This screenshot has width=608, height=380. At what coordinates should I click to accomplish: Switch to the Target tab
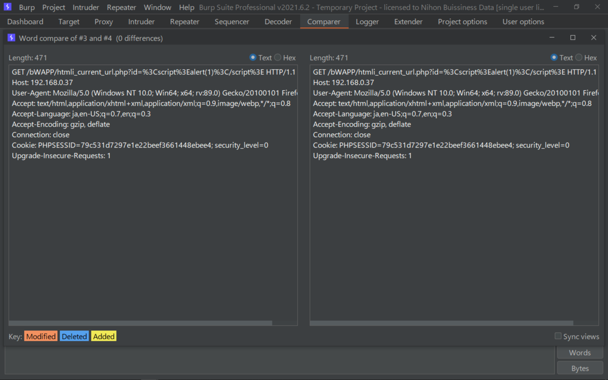pos(69,22)
